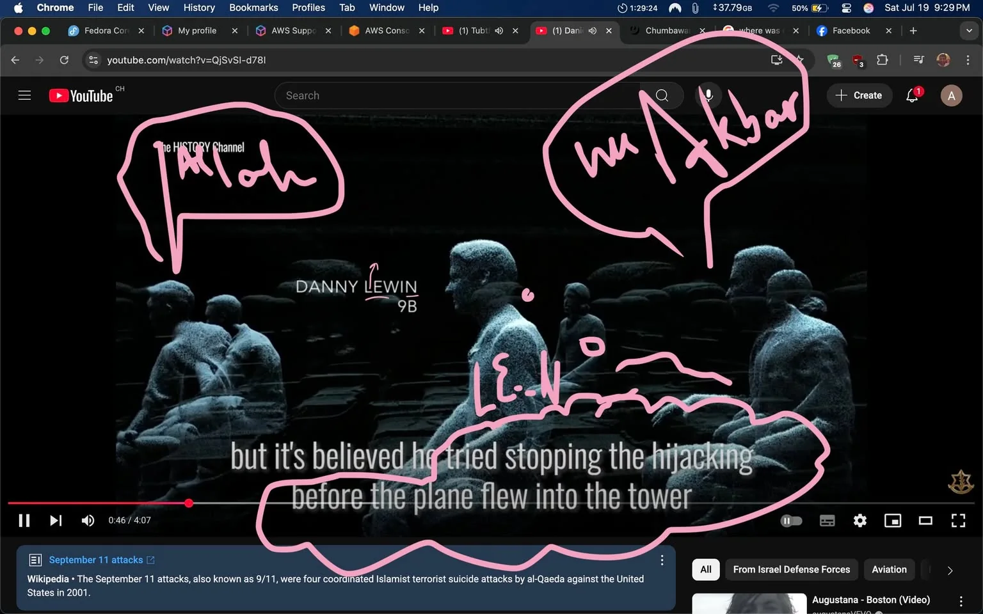Screen dimensions: 983x614
Task: Click the YouTube search field
Action: point(457,95)
